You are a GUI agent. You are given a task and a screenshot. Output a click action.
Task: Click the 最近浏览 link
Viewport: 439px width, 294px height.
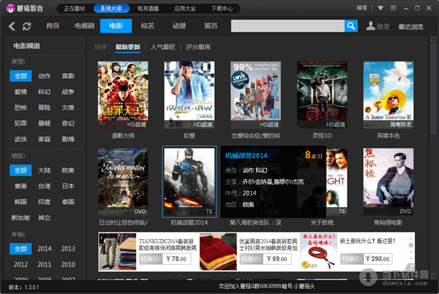tap(410, 27)
